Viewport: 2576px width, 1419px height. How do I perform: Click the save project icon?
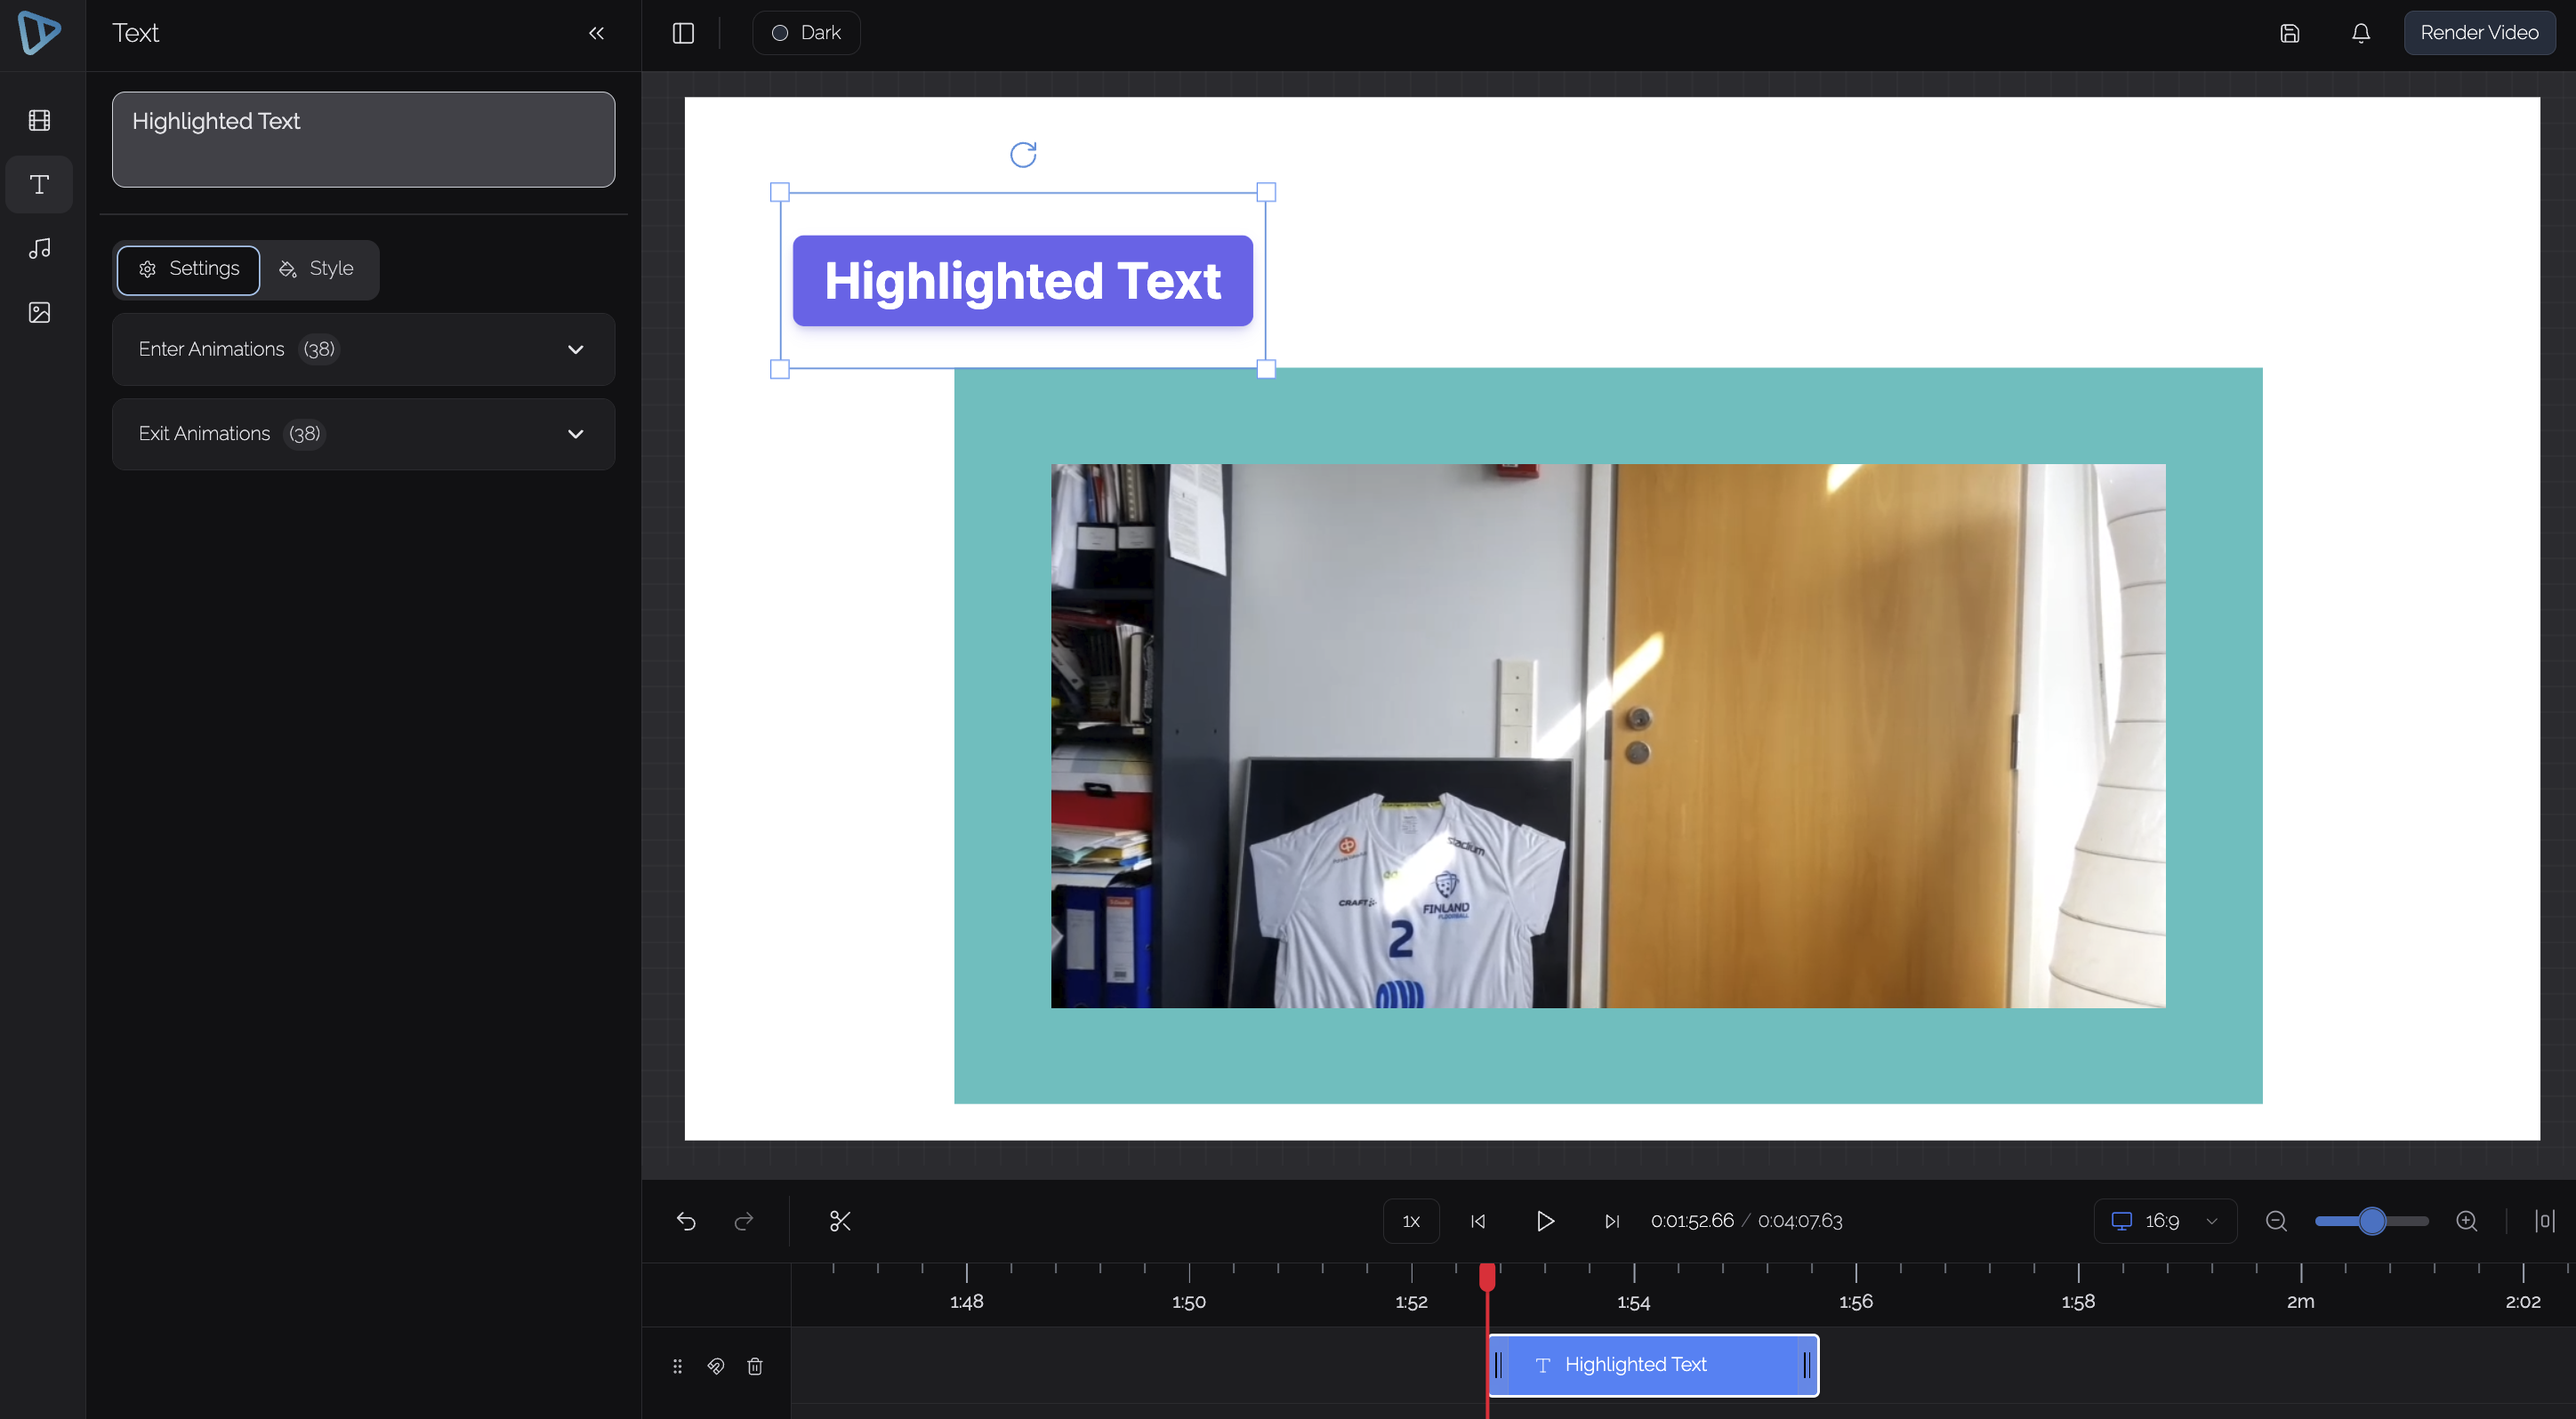click(2289, 33)
